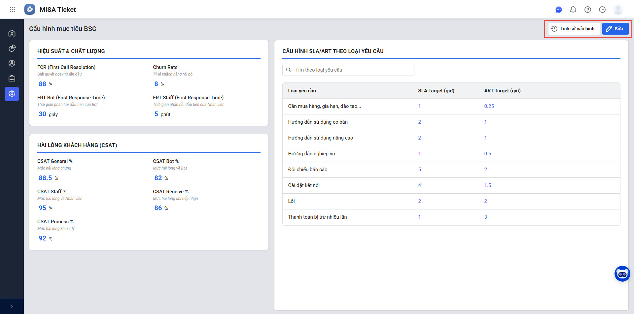Open the chatbot assistant floating icon
634x314 pixels.
tap(622, 274)
